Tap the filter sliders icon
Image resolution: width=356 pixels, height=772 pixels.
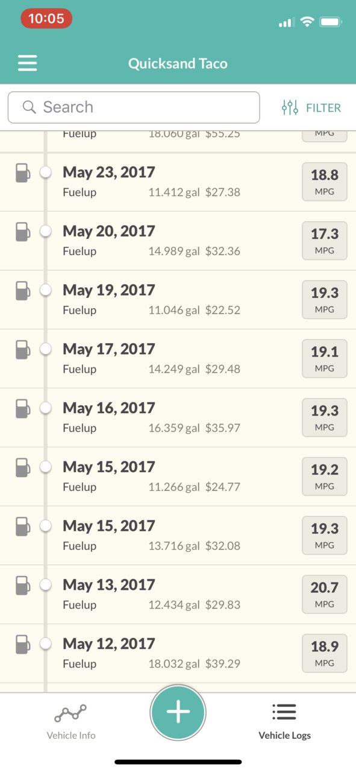[290, 108]
